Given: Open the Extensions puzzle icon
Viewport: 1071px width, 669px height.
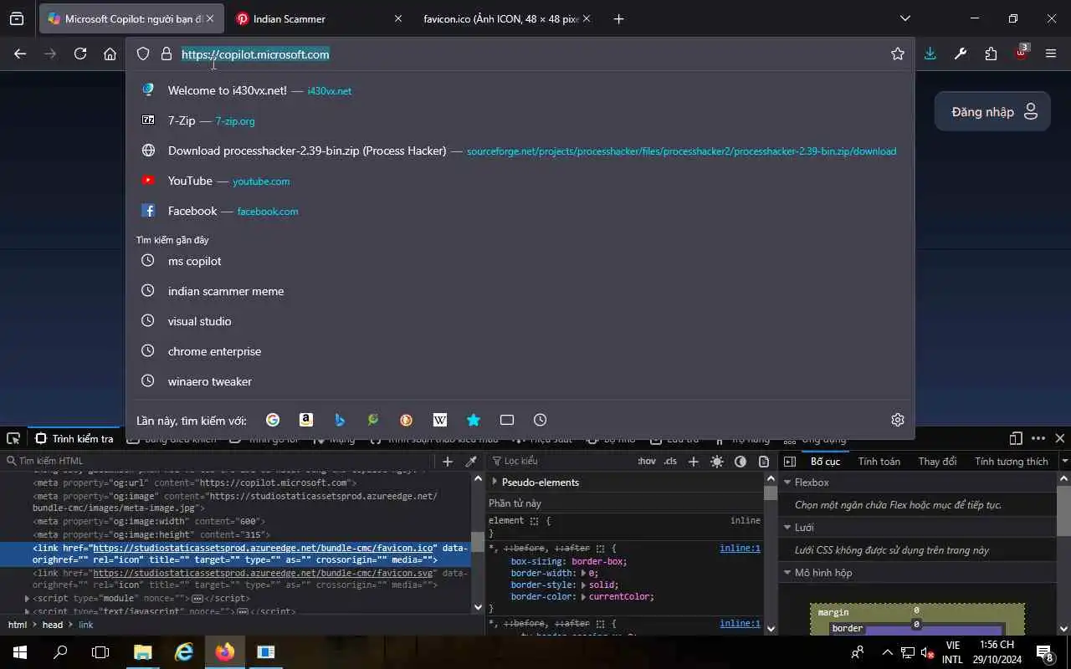Looking at the screenshot, I should [991, 54].
